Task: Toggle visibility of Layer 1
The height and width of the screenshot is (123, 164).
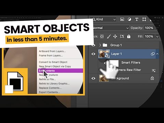Action: point(93,54)
